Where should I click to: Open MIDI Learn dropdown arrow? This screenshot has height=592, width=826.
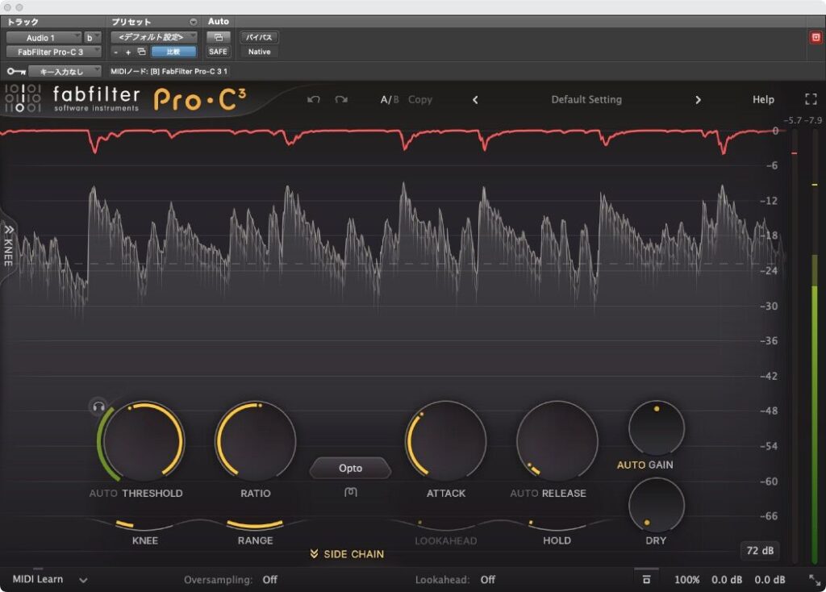[x=83, y=581]
